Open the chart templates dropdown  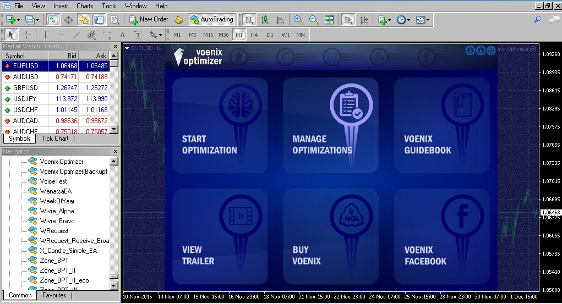point(423,20)
